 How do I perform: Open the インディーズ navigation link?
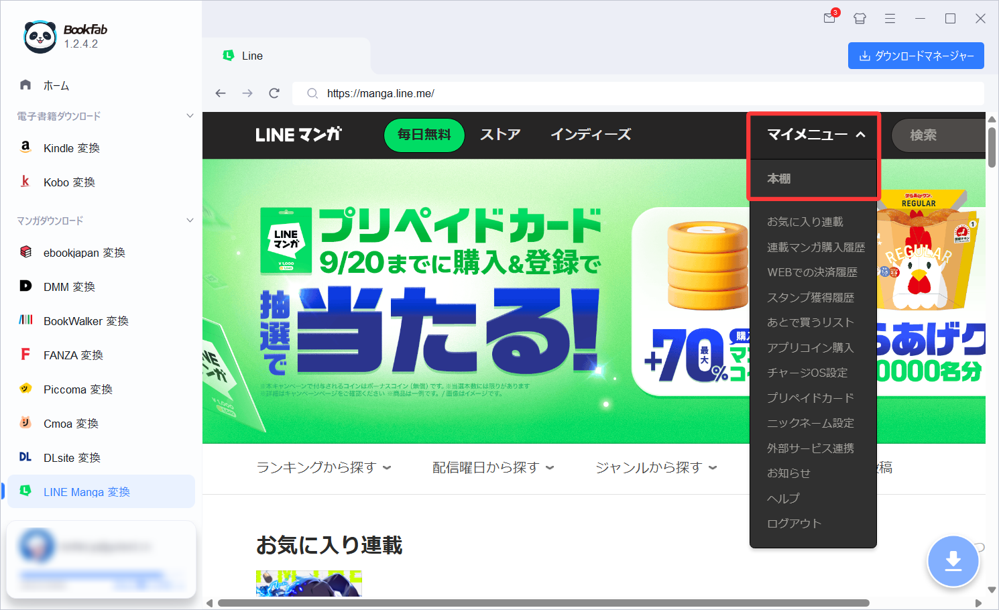(591, 135)
